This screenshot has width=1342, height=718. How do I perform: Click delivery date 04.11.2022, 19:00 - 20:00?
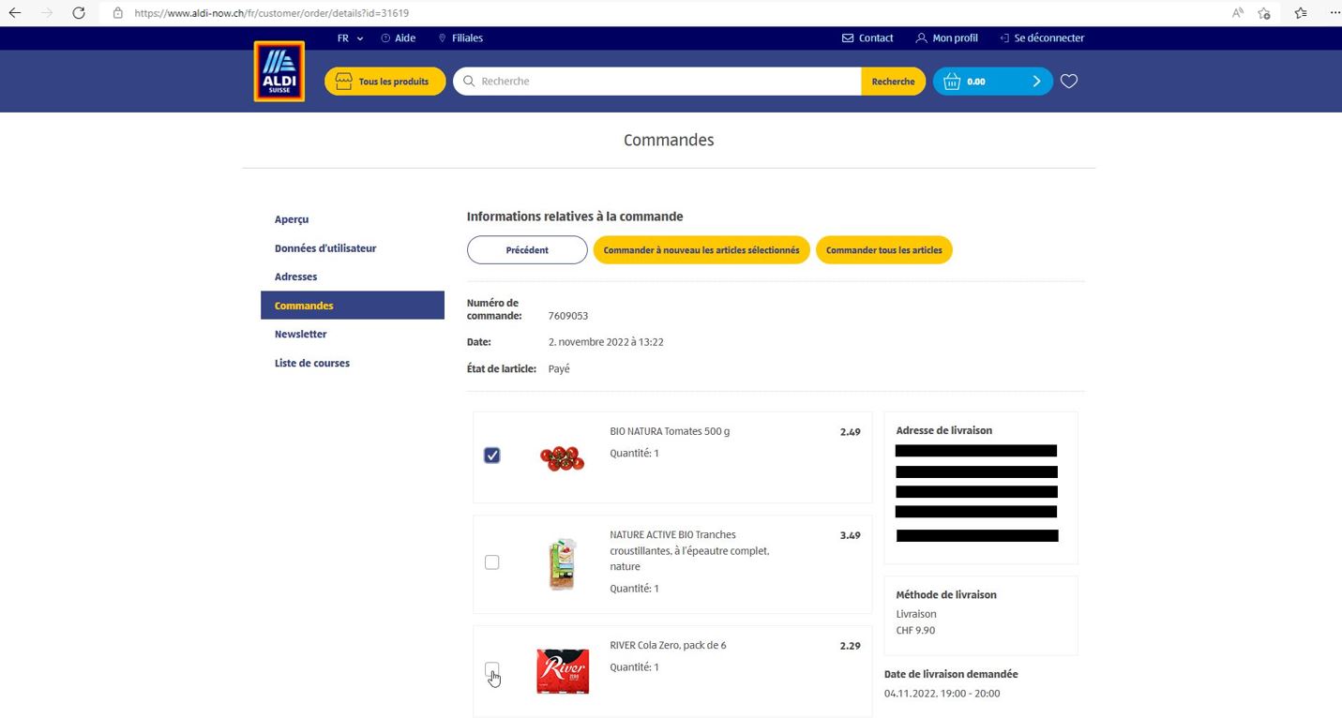(942, 694)
